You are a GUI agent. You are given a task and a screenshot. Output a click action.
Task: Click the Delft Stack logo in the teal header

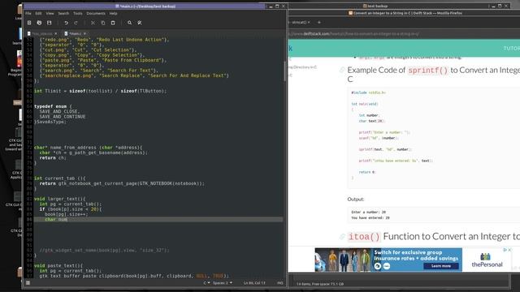point(291,49)
